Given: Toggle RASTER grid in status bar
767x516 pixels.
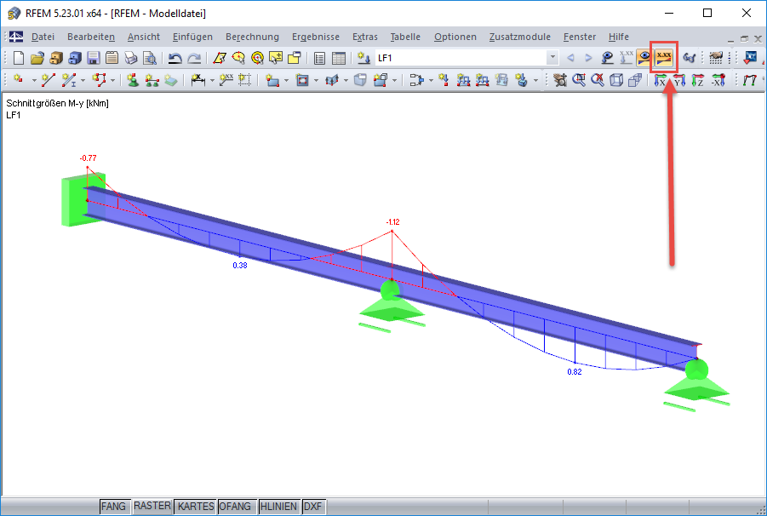Looking at the screenshot, I should (x=152, y=506).
